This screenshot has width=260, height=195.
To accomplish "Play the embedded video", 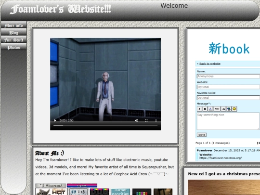I will click(55, 120).
